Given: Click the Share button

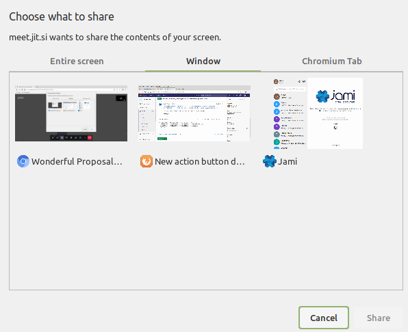Looking at the screenshot, I should click(x=379, y=318).
